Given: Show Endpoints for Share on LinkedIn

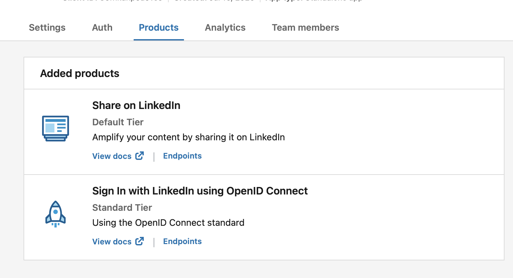Looking at the screenshot, I should (182, 156).
